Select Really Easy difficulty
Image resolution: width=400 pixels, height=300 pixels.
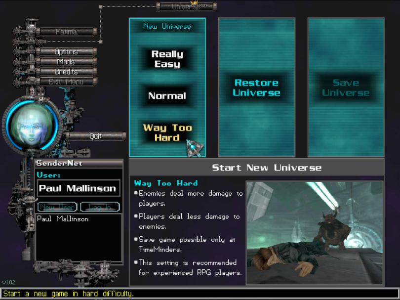click(167, 59)
